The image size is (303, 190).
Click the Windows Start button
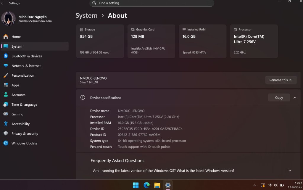[136, 185]
